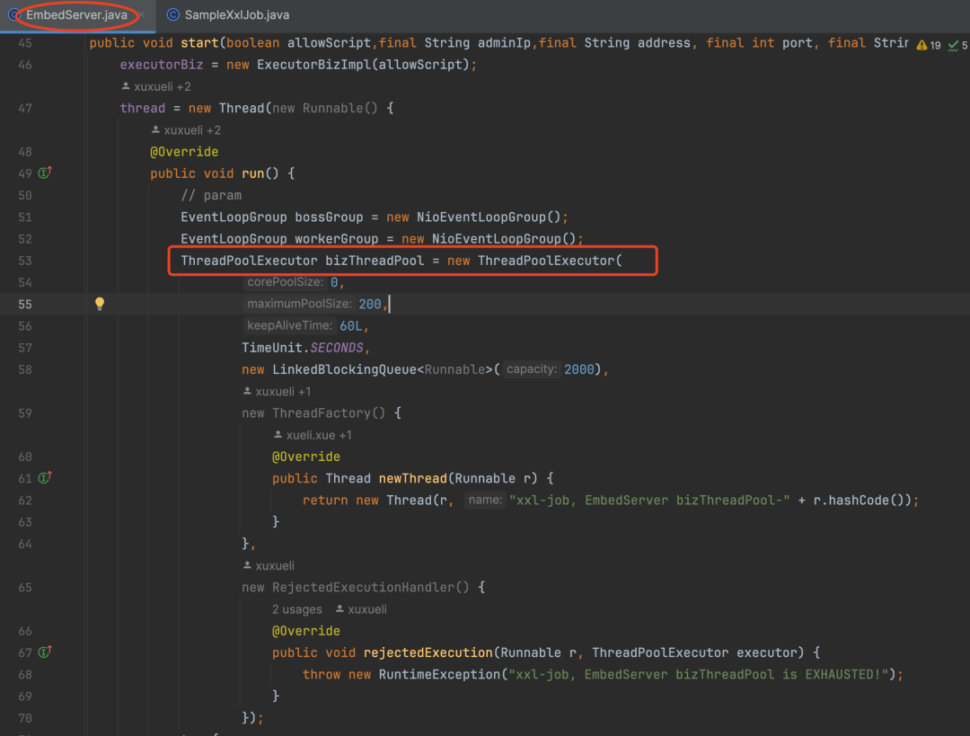
Task: Close the EmbedServer.java tab
Action: [142, 15]
